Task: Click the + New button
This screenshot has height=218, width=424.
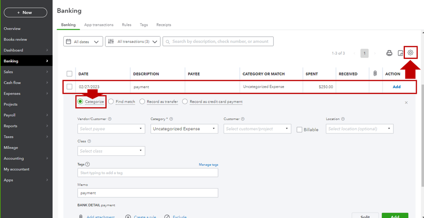Action: [x=25, y=12]
